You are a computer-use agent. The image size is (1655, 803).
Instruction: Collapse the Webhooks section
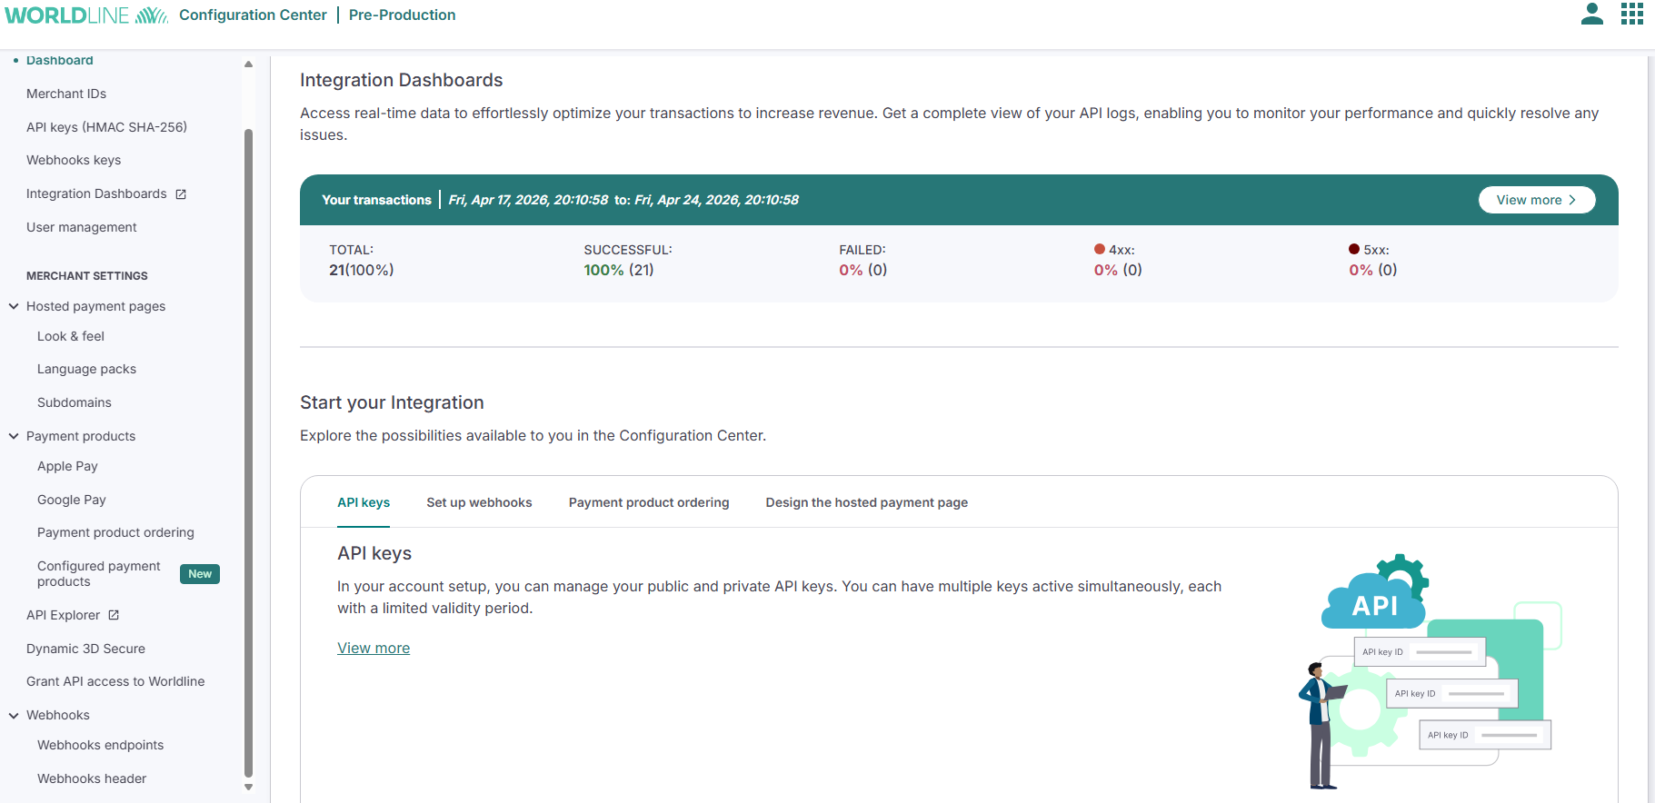(14, 715)
